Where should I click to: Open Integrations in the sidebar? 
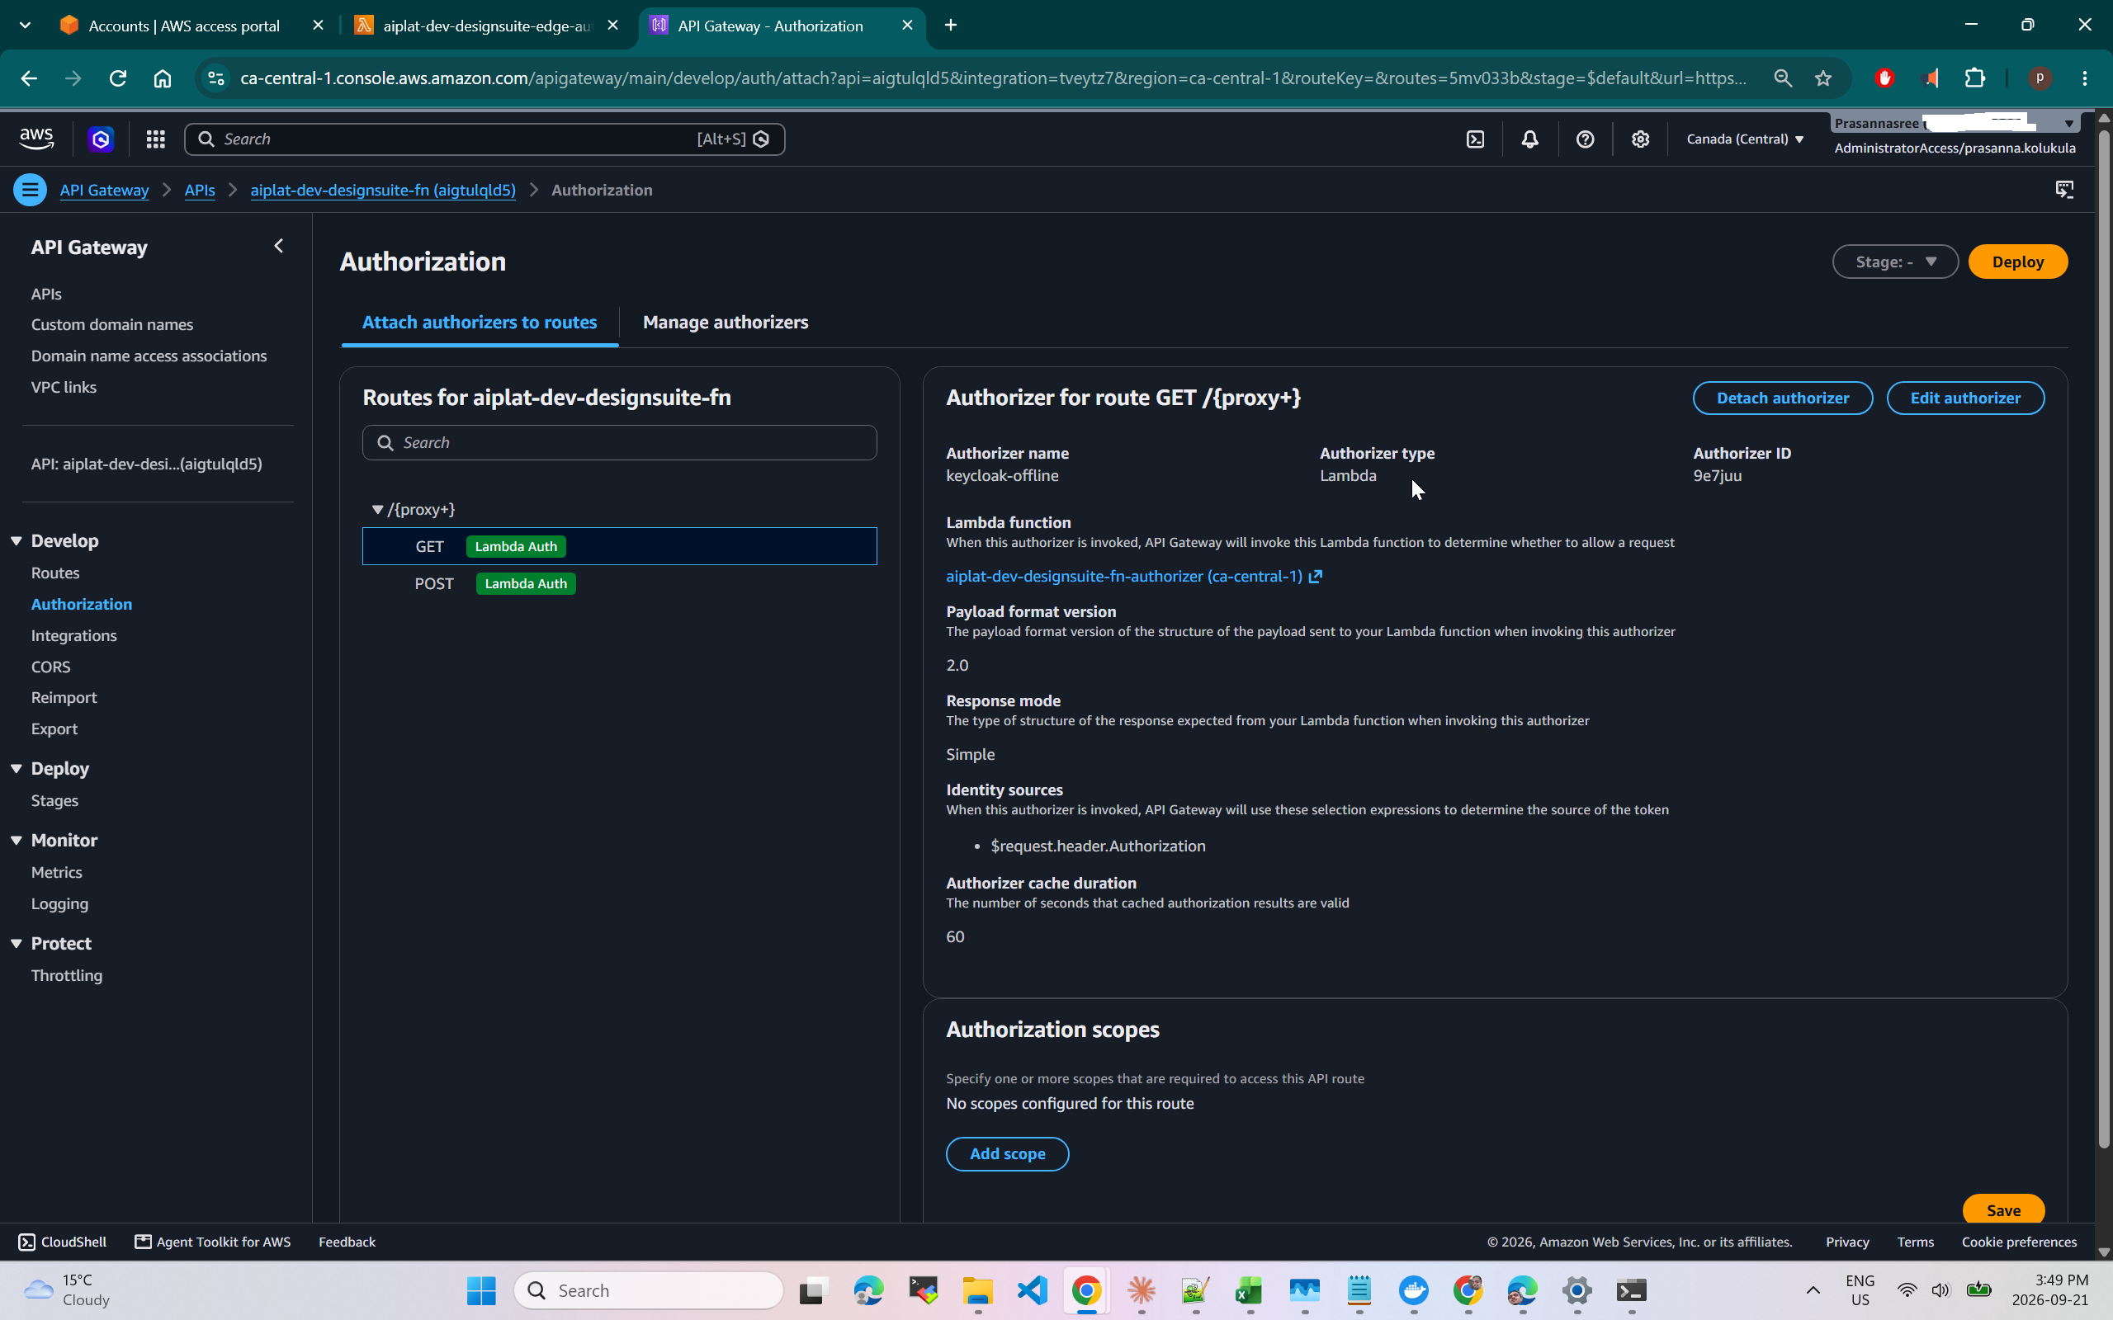(74, 635)
